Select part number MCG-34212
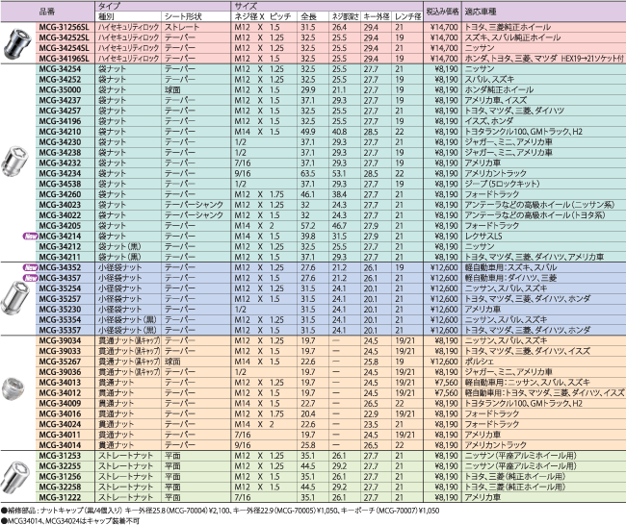 coord(60,246)
